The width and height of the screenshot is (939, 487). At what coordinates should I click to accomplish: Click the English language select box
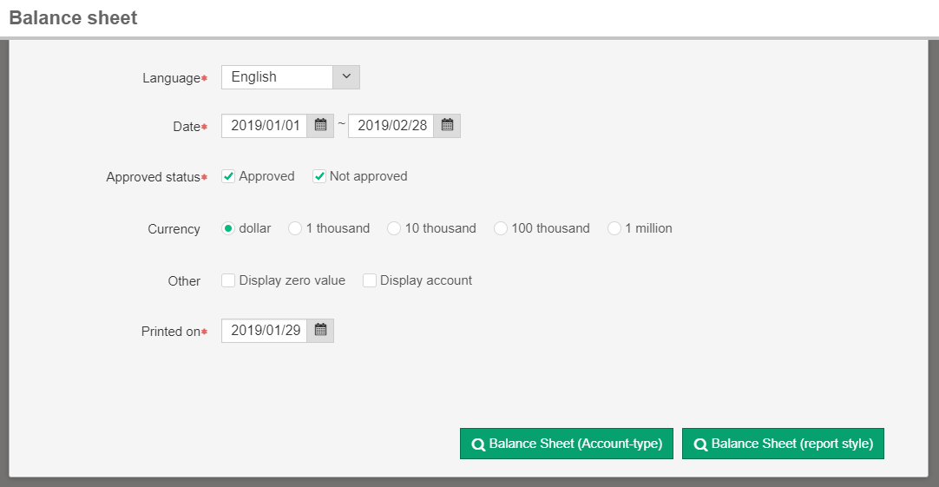(x=277, y=77)
